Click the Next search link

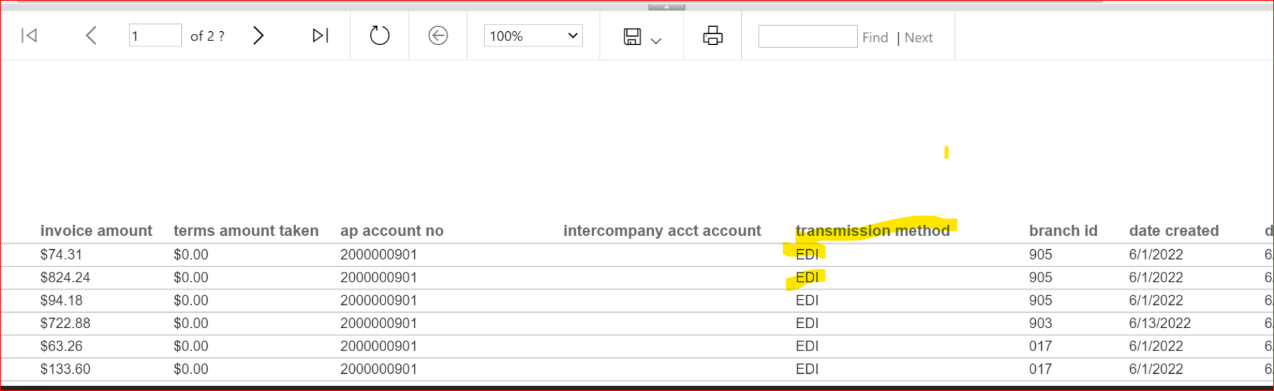point(918,38)
